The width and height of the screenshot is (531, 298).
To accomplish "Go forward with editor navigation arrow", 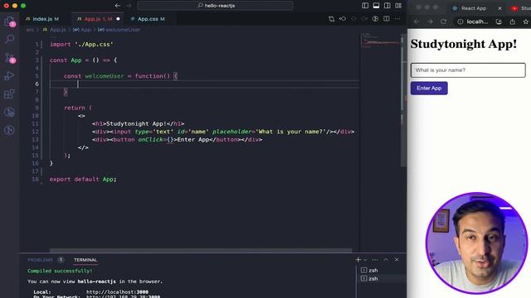I will [129, 6].
